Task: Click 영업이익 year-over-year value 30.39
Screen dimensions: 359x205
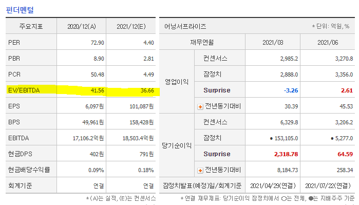Action: pyautogui.click(x=291, y=106)
